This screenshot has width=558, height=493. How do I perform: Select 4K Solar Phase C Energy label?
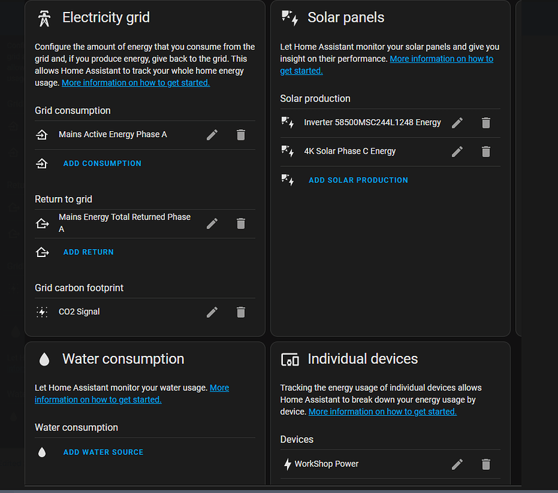[350, 151]
